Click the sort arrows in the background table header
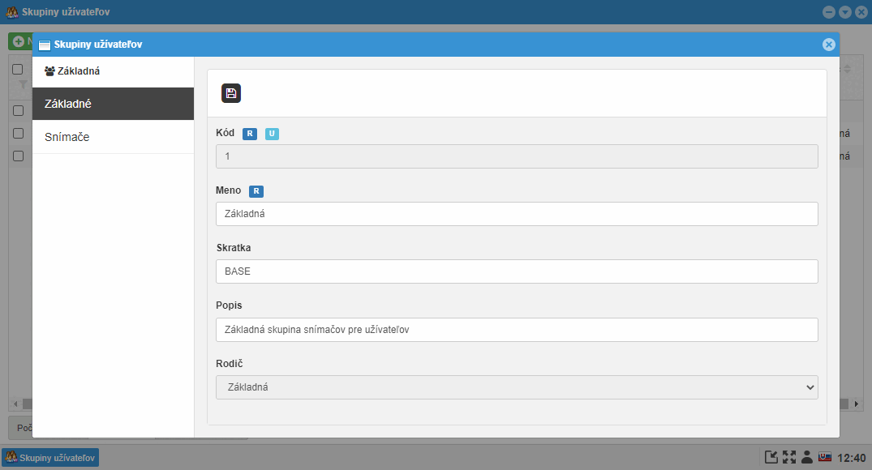The height and width of the screenshot is (470, 872). [x=847, y=70]
